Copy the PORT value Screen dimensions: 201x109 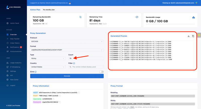(60, 96)
